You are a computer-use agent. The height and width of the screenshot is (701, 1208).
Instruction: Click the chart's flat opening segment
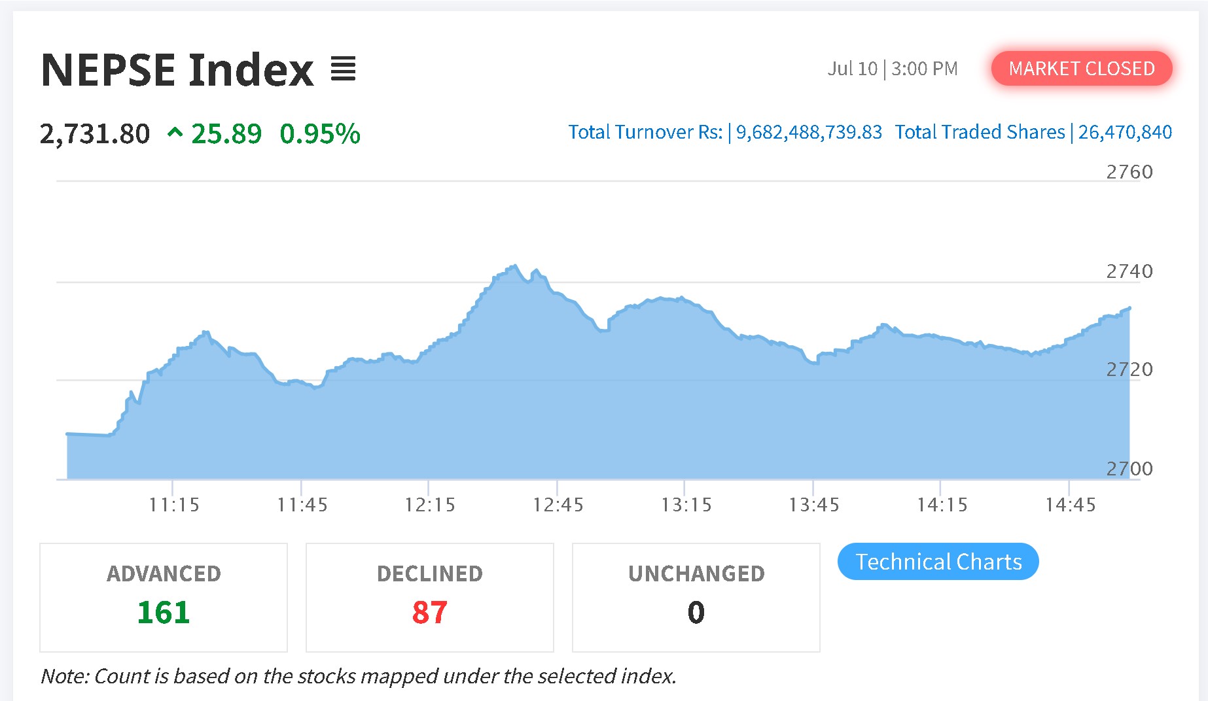pos(88,434)
